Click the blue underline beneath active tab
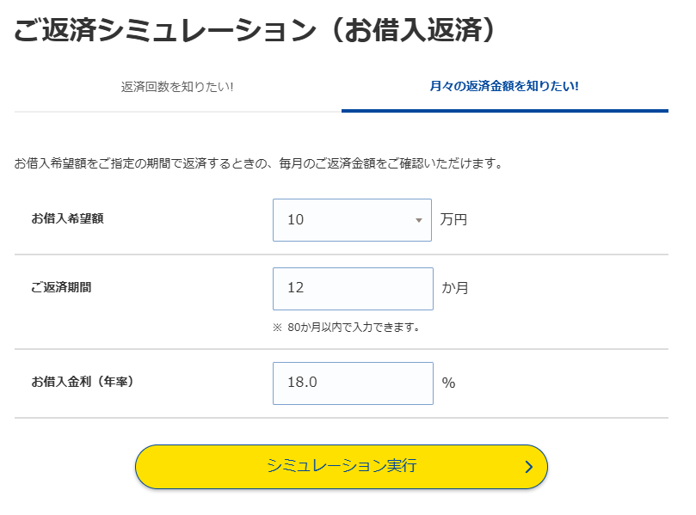 504,110
